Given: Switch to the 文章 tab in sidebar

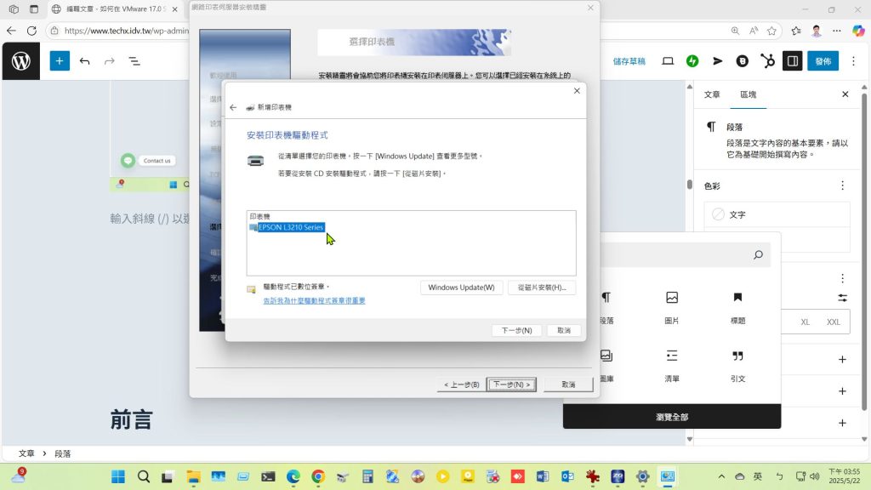Looking at the screenshot, I should (712, 94).
